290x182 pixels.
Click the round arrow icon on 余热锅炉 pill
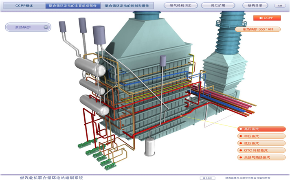(46, 28)
